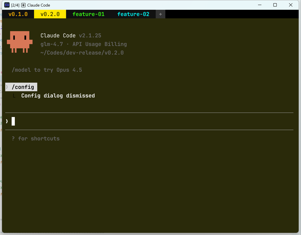Click the /config command line

tap(21, 87)
